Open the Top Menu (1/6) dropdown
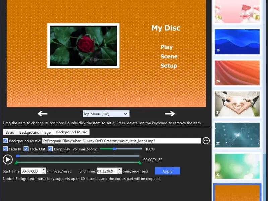 pyautogui.click(x=106, y=114)
